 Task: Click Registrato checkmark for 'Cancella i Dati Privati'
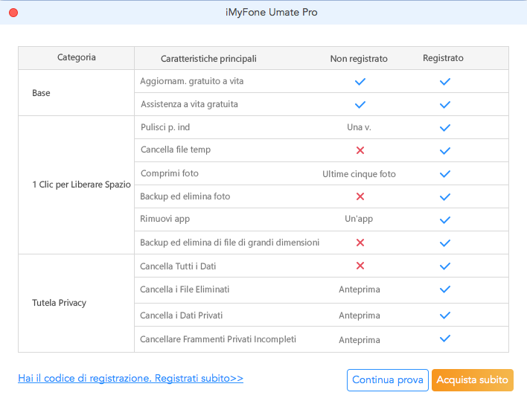(445, 315)
